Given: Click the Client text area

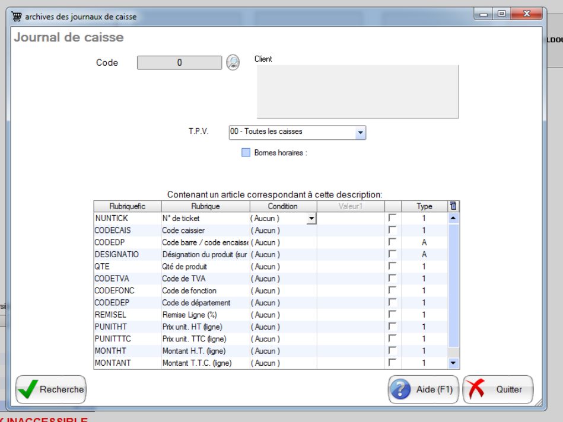Looking at the screenshot, I should [x=357, y=92].
